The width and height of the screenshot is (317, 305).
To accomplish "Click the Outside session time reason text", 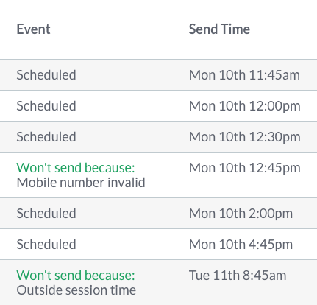I will 76,290.
